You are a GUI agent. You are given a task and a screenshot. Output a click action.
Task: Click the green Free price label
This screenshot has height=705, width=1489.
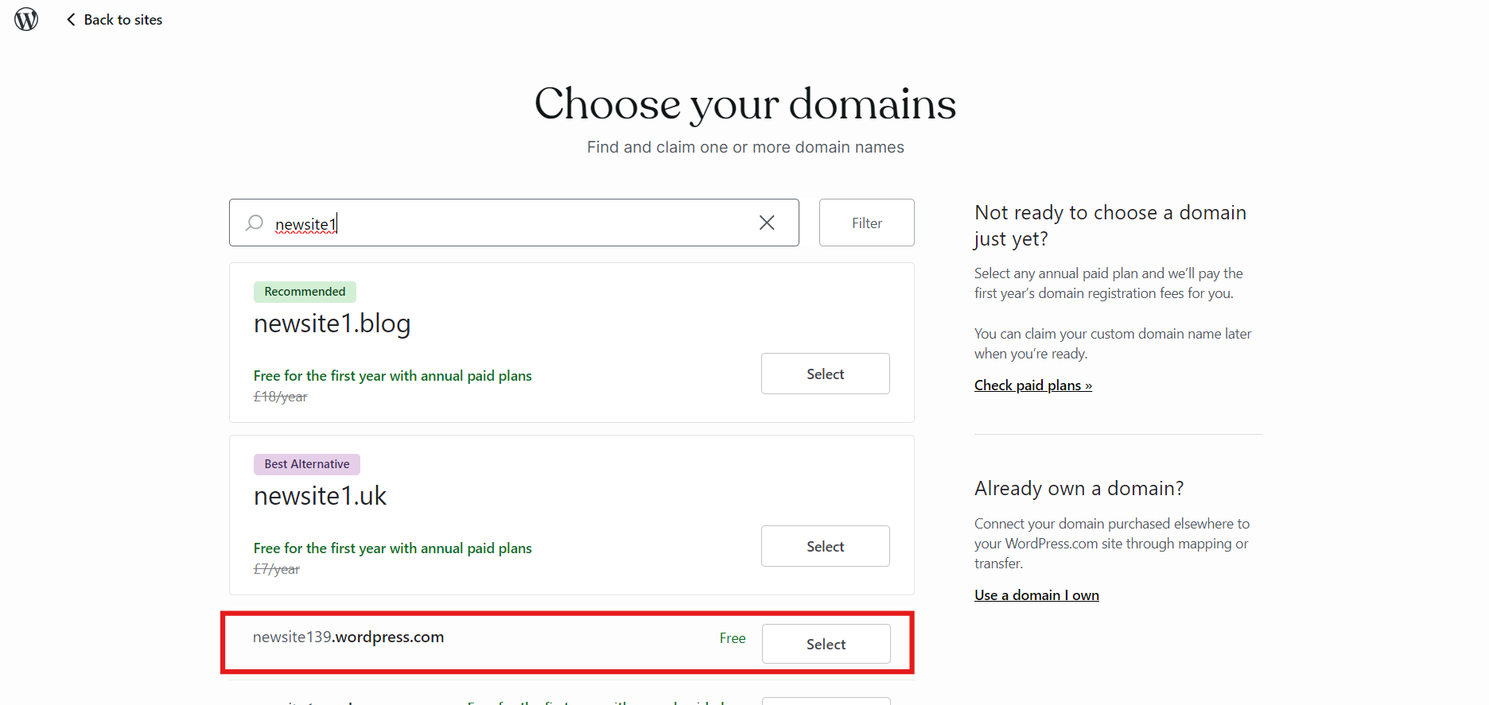[x=733, y=638]
